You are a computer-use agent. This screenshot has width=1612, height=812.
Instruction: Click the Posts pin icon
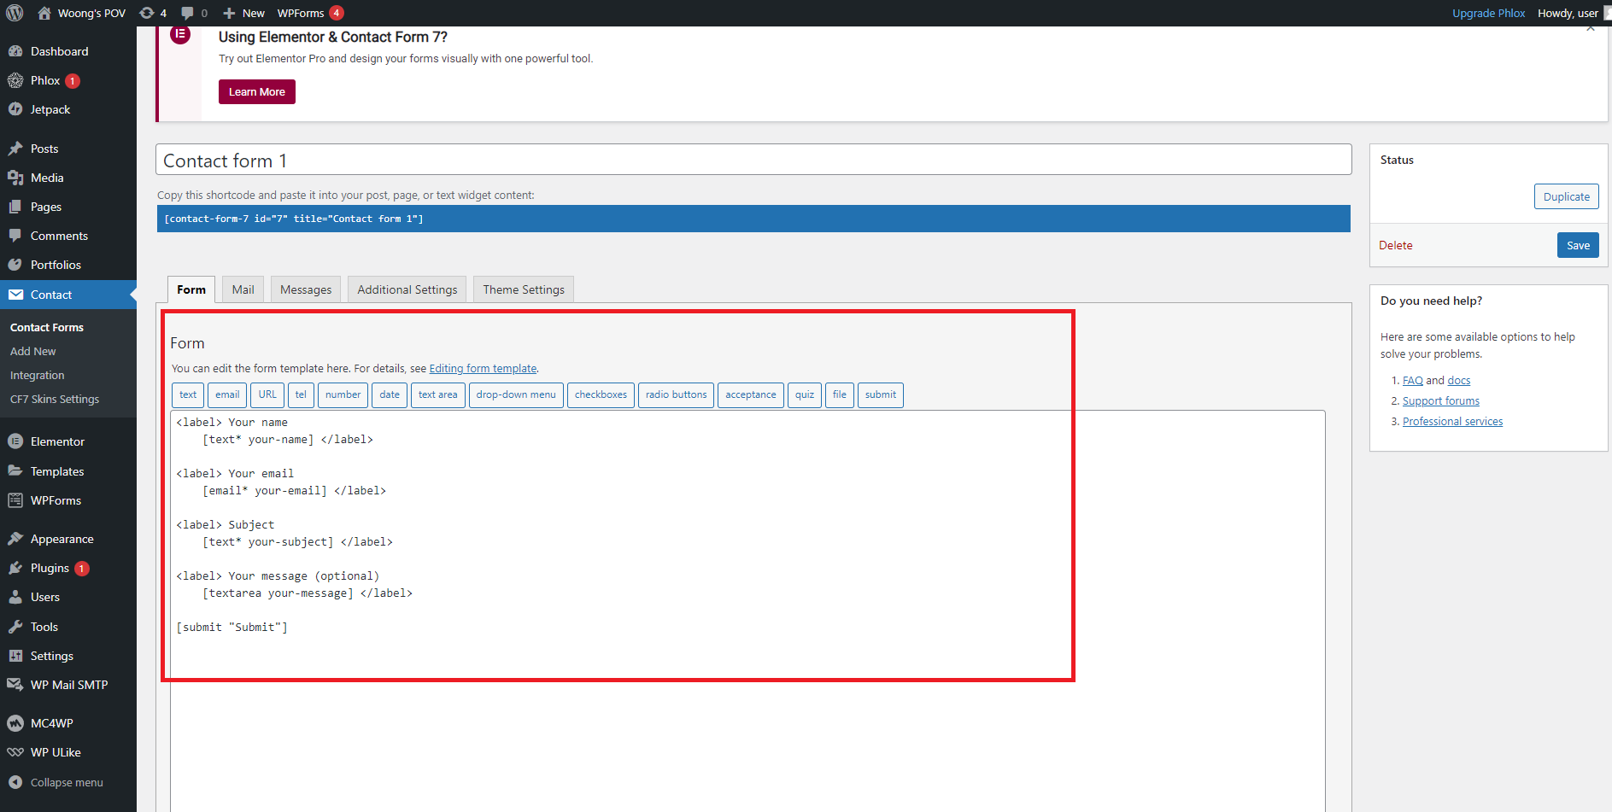(x=15, y=149)
